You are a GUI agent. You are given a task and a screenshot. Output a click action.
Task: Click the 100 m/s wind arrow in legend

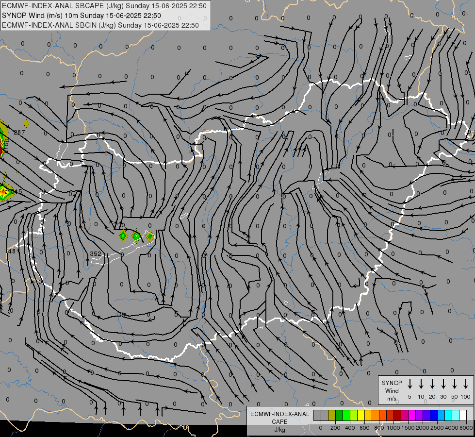(466, 384)
